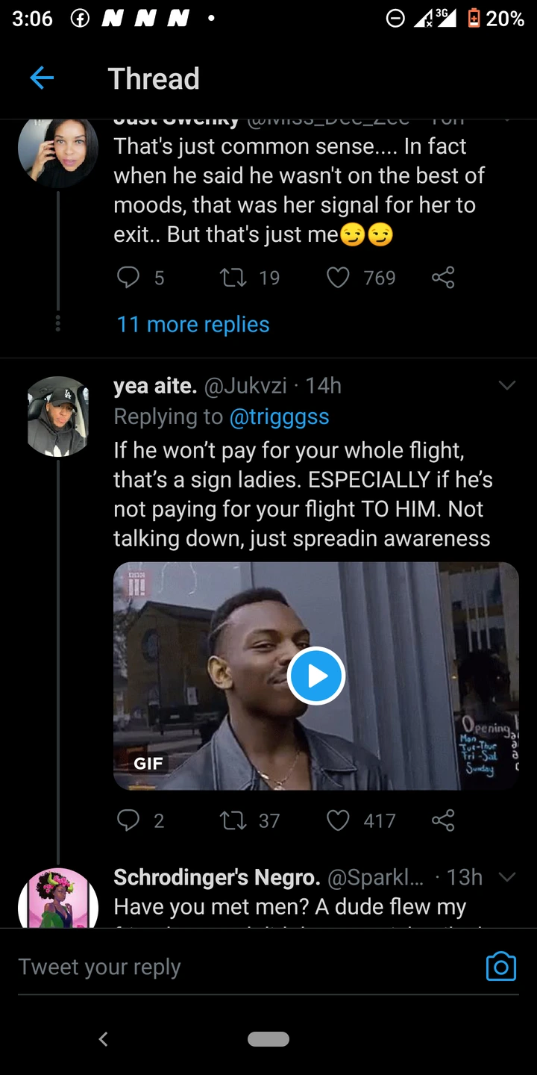Play the GIF in Jukvzi's tweet
The width and height of the screenshot is (537, 1075).
pos(316,676)
